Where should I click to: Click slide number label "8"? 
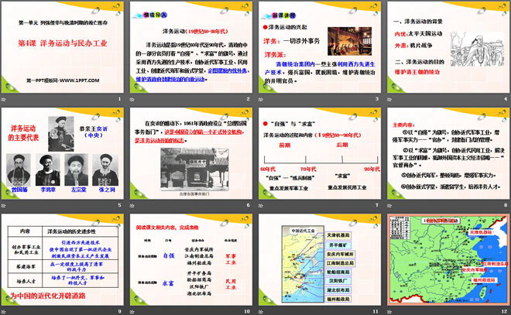(506, 205)
